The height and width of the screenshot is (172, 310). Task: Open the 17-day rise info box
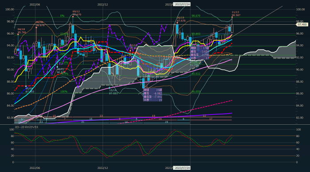pyautogui.click(x=200, y=53)
